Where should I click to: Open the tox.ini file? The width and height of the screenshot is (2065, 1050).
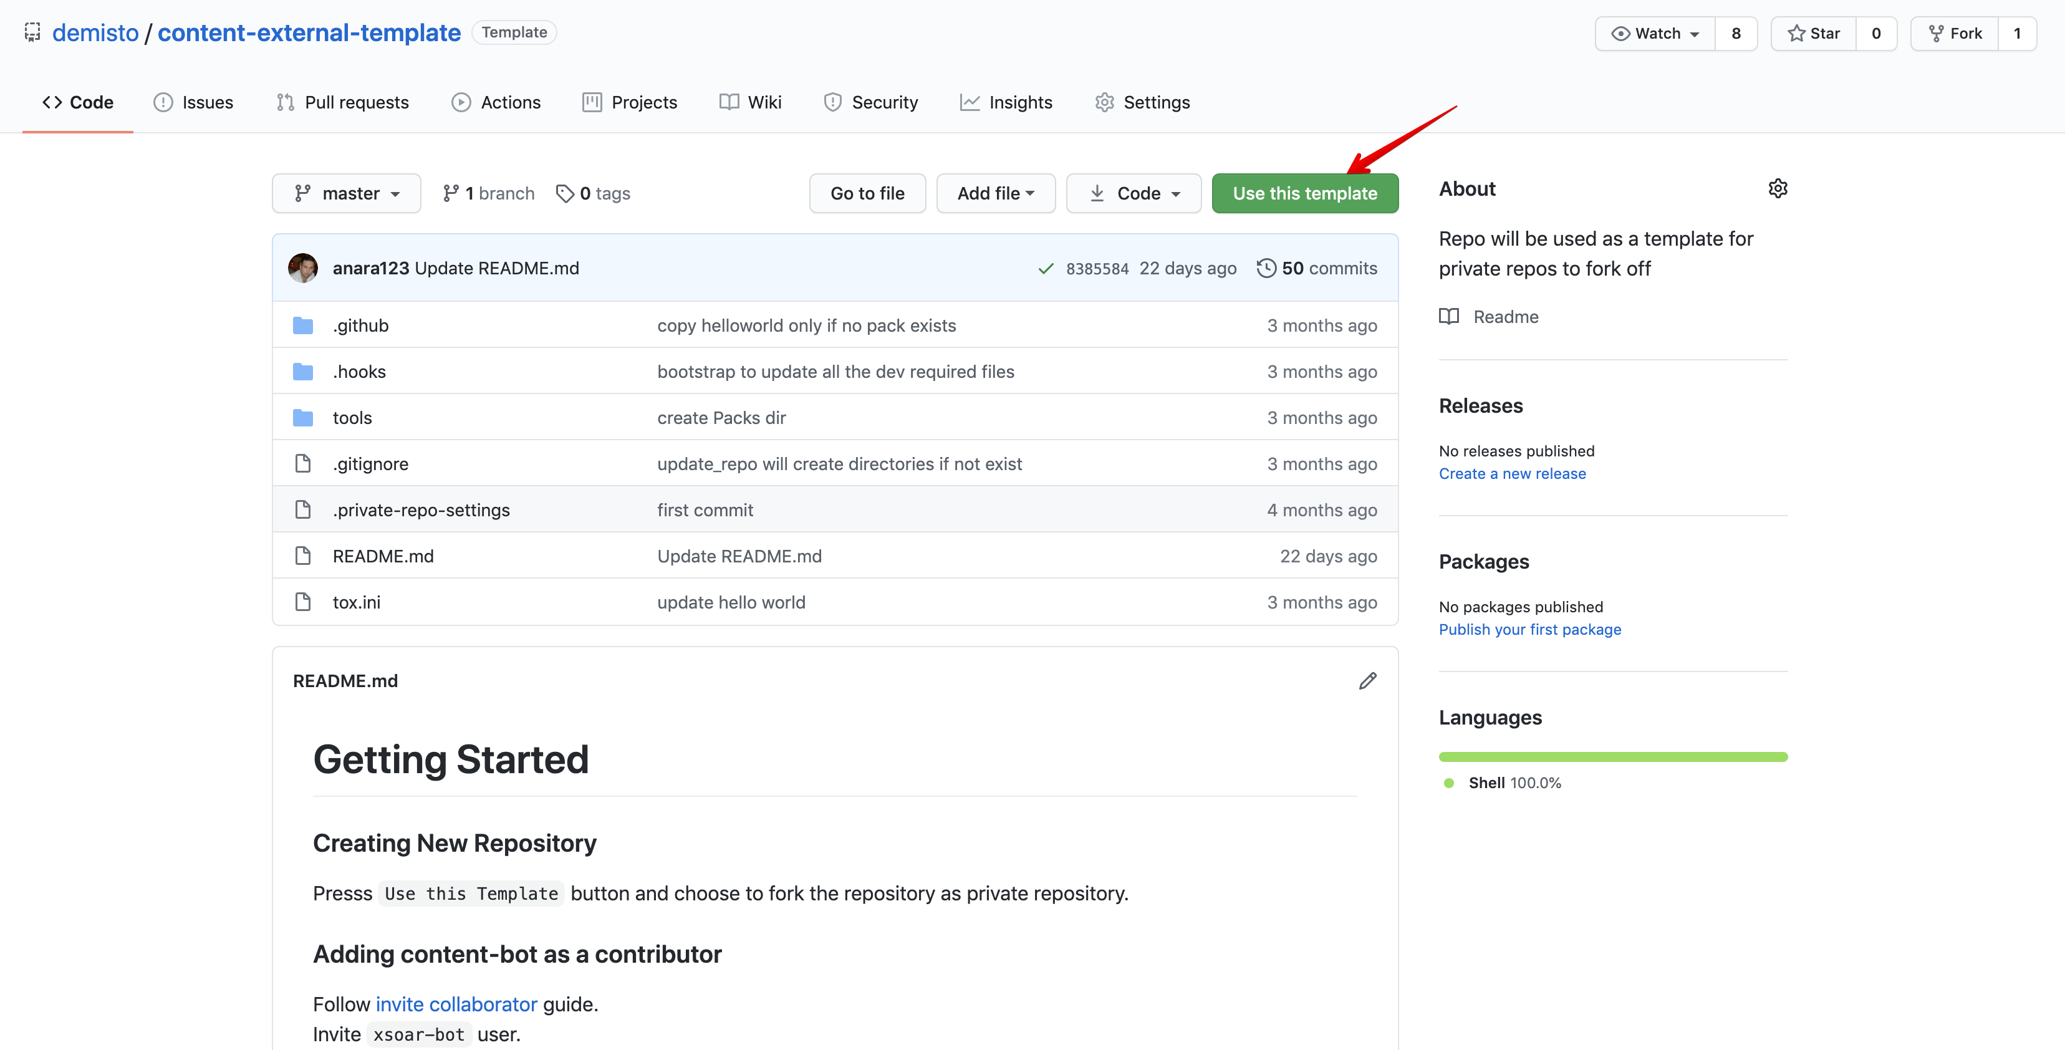[x=357, y=602]
